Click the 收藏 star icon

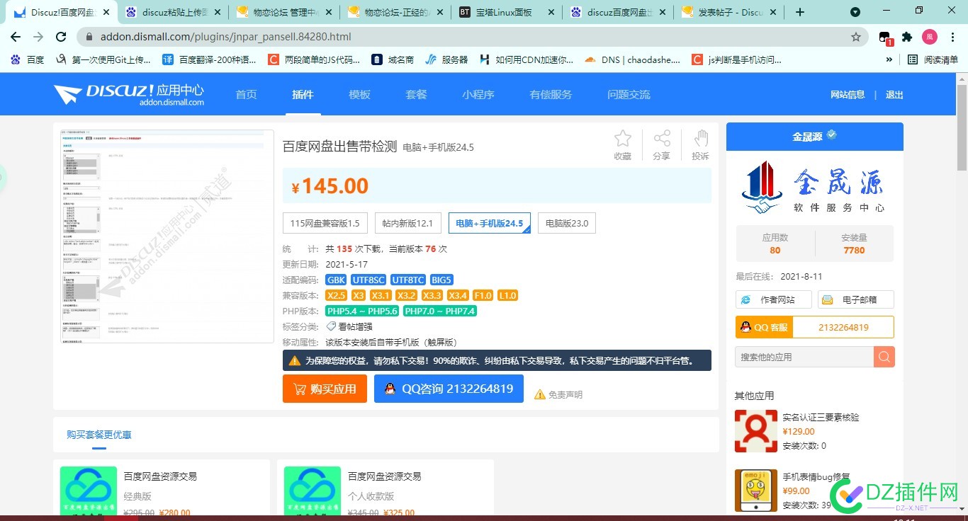(x=622, y=139)
